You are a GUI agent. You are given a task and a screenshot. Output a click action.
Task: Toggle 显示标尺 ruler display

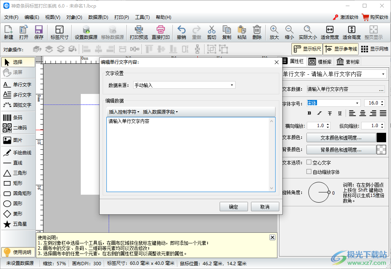tap(307, 49)
